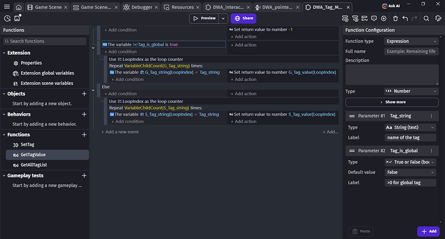This screenshot has height=239, width=445.
Task: Go to the Home tab icon
Action: [x=19, y=7]
